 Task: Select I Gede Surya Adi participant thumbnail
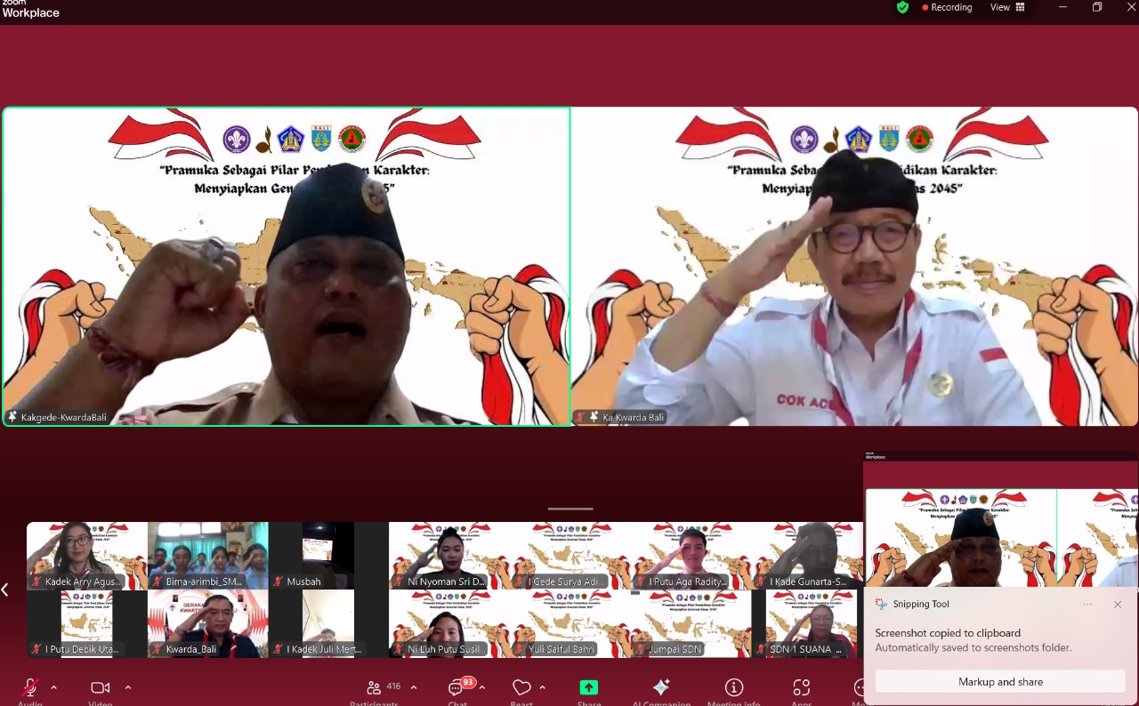pos(570,556)
